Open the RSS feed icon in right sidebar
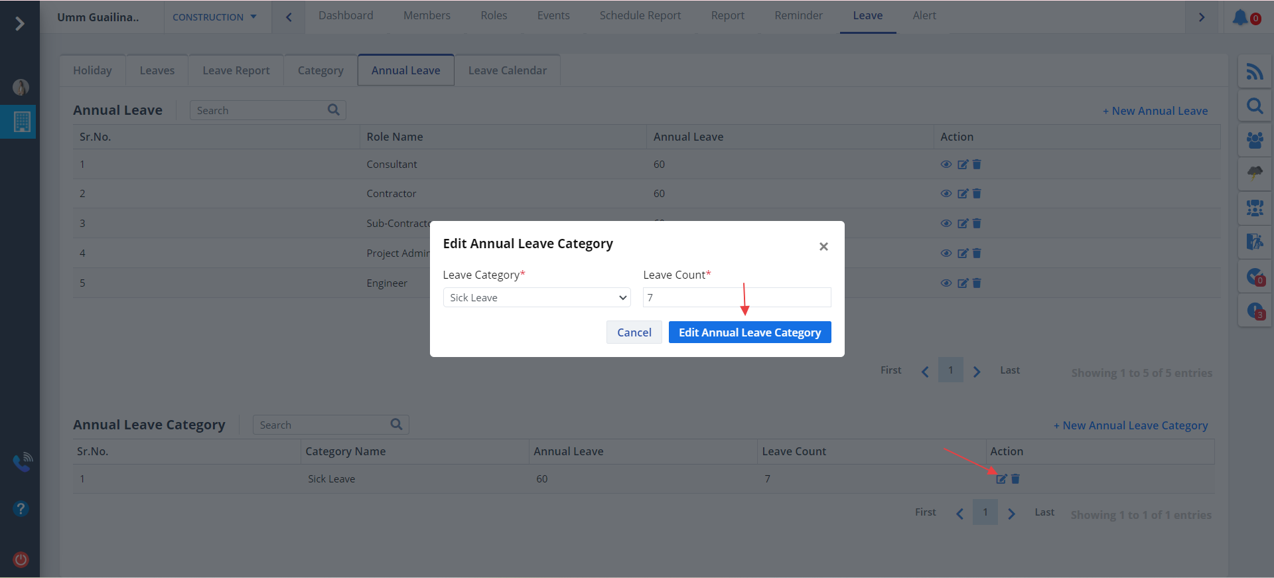 [x=1254, y=71]
